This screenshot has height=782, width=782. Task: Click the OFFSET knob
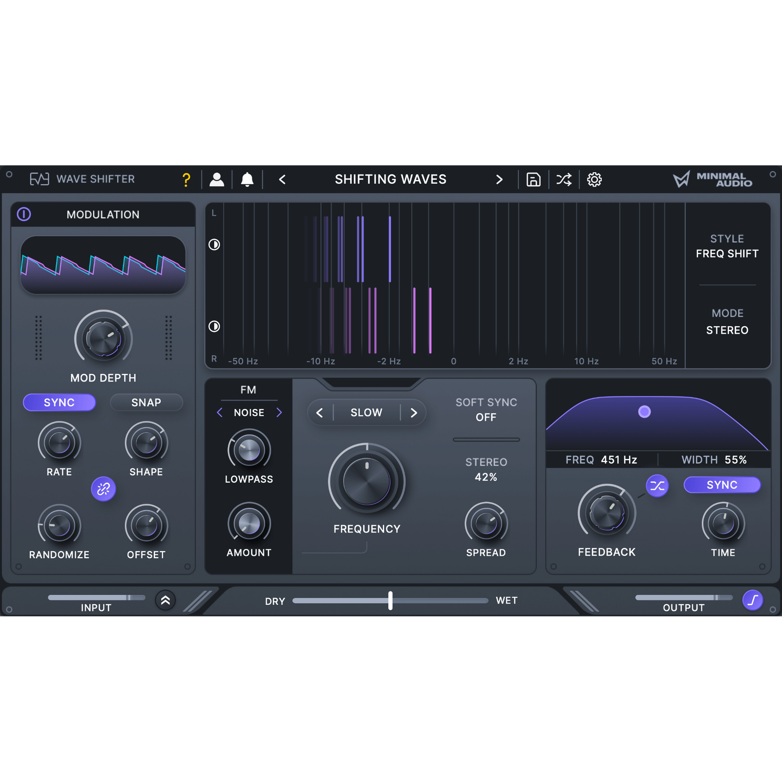coord(146,525)
